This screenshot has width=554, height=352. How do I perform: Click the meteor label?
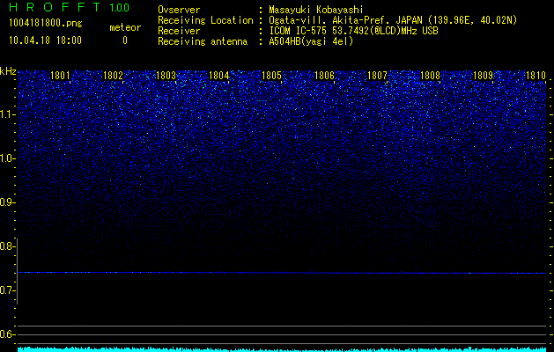click(125, 27)
